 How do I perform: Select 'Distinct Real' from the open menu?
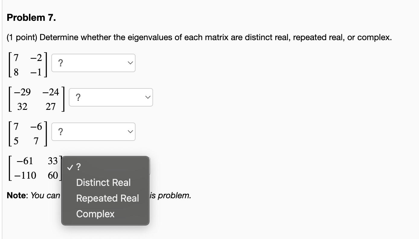pos(103,183)
